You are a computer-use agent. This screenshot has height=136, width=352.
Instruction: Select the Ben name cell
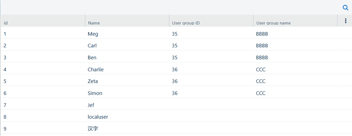pyautogui.click(x=127, y=58)
